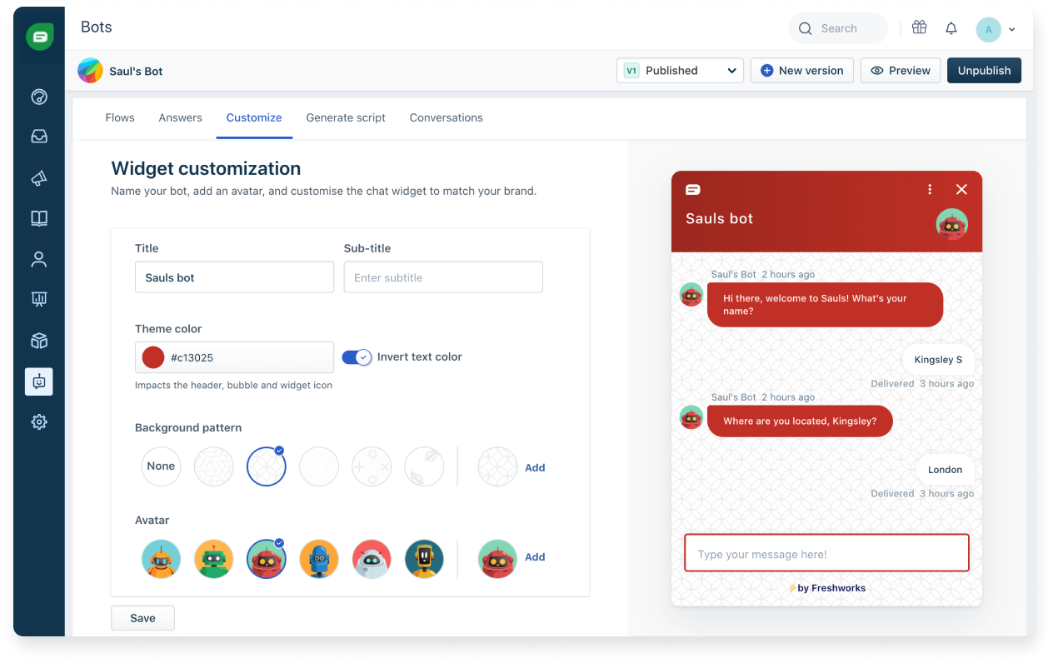
Task: Close the chat widget preview
Action: click(961, 189)
